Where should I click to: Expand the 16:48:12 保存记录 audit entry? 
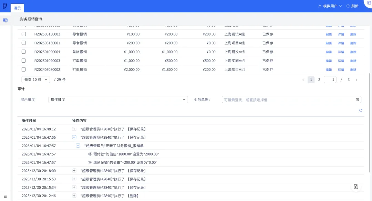(74, 129)
